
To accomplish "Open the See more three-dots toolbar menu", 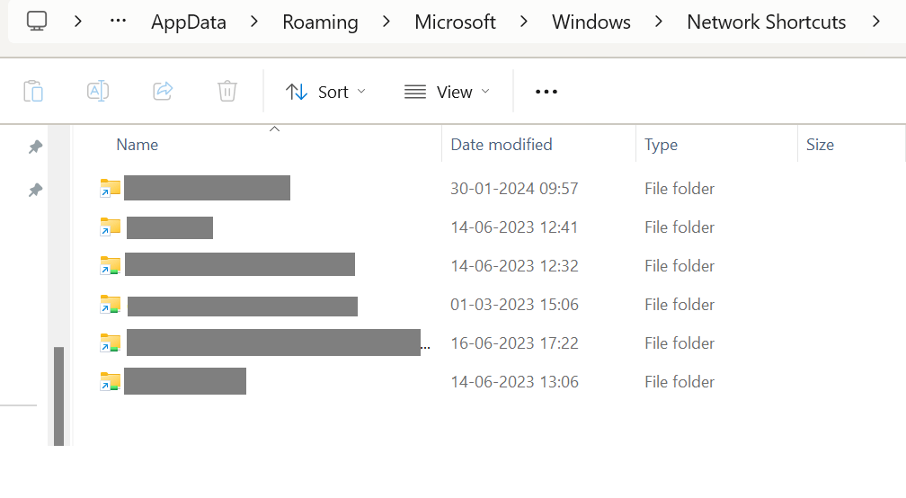I will [x=546, y=92].
